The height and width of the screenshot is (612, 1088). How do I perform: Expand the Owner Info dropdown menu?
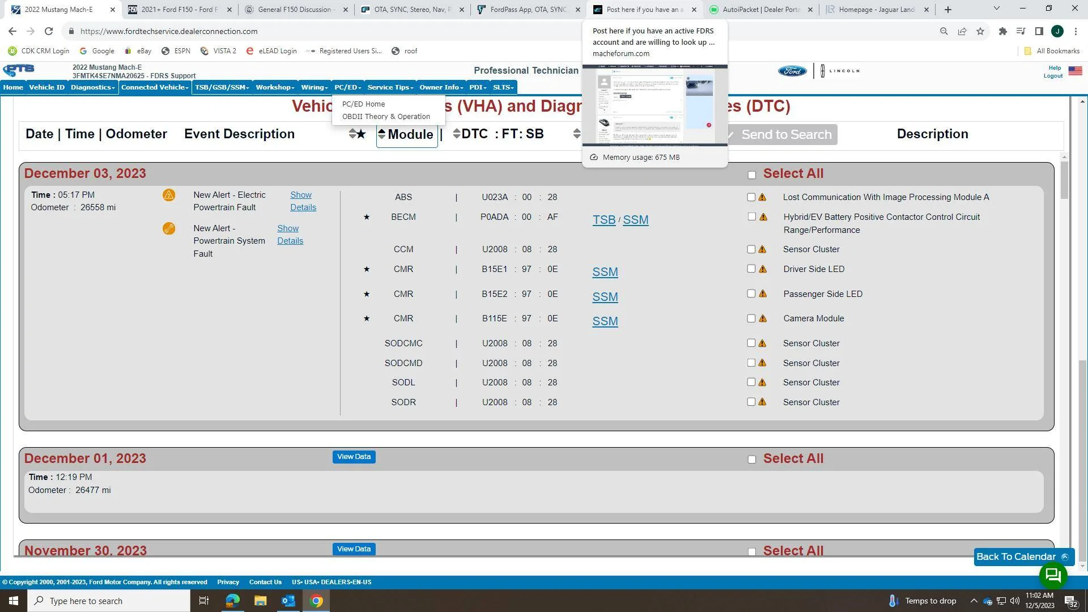coord(441,87)
